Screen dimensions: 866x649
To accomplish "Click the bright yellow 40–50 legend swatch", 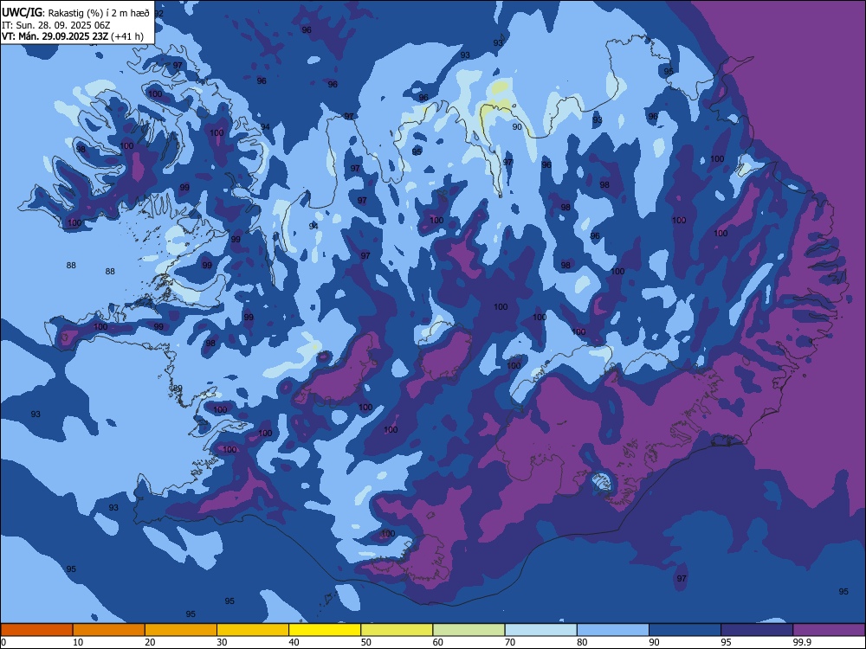I will [325, 630].
